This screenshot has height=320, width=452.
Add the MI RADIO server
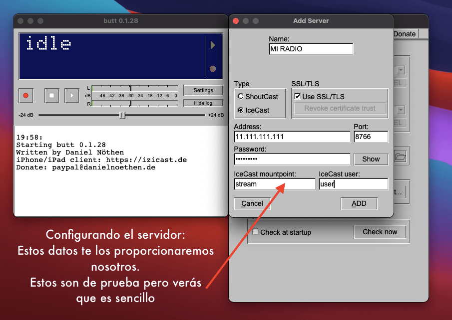click(359, 203)
